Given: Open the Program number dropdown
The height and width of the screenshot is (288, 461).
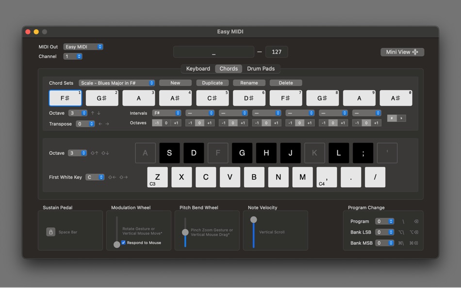Looking at the screenshot, I should (384, 221).
